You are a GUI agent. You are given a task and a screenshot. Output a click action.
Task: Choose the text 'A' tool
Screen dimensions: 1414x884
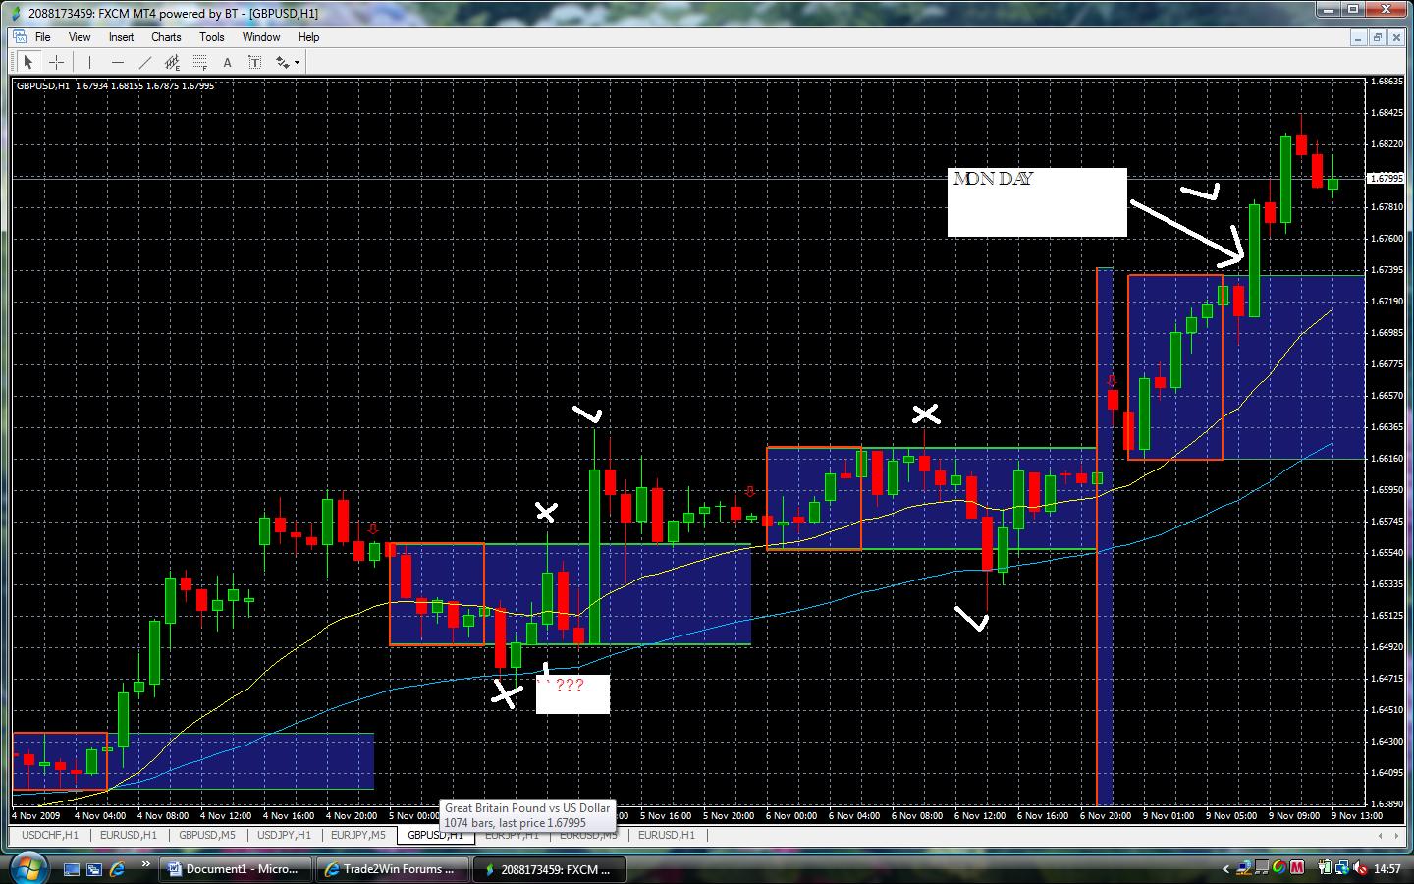point(227,62)
